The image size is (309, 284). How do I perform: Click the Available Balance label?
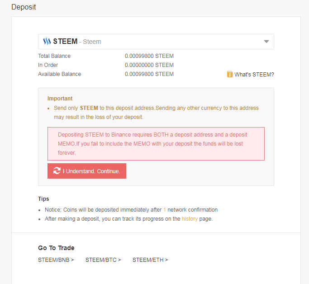60,74
